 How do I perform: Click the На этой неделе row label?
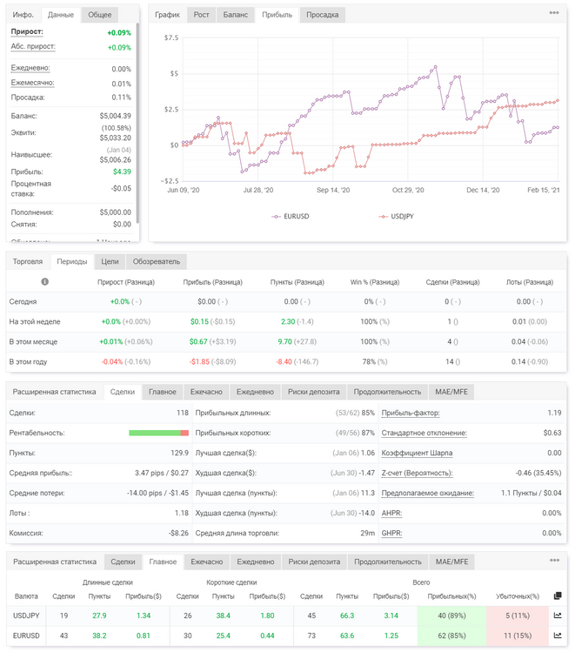[35, 321]
